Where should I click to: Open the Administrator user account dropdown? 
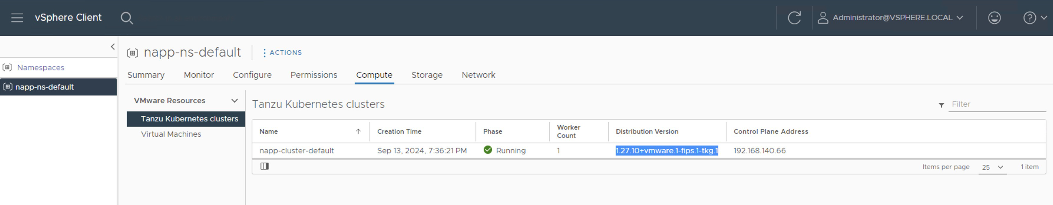pyautogui.click(x=892, y=18)
